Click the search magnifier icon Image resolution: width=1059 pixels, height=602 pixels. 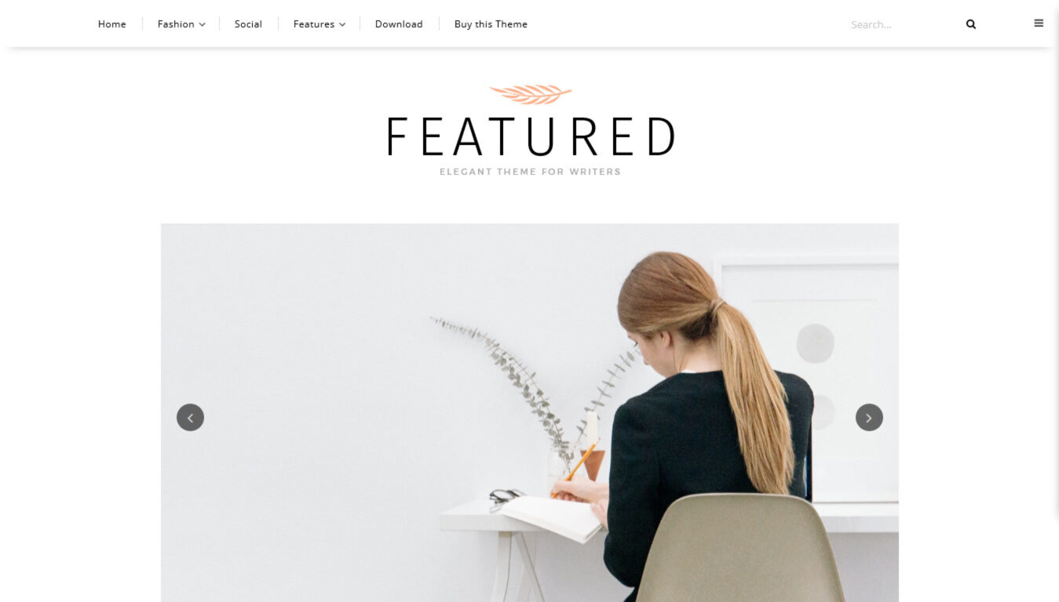click(971, 24)
